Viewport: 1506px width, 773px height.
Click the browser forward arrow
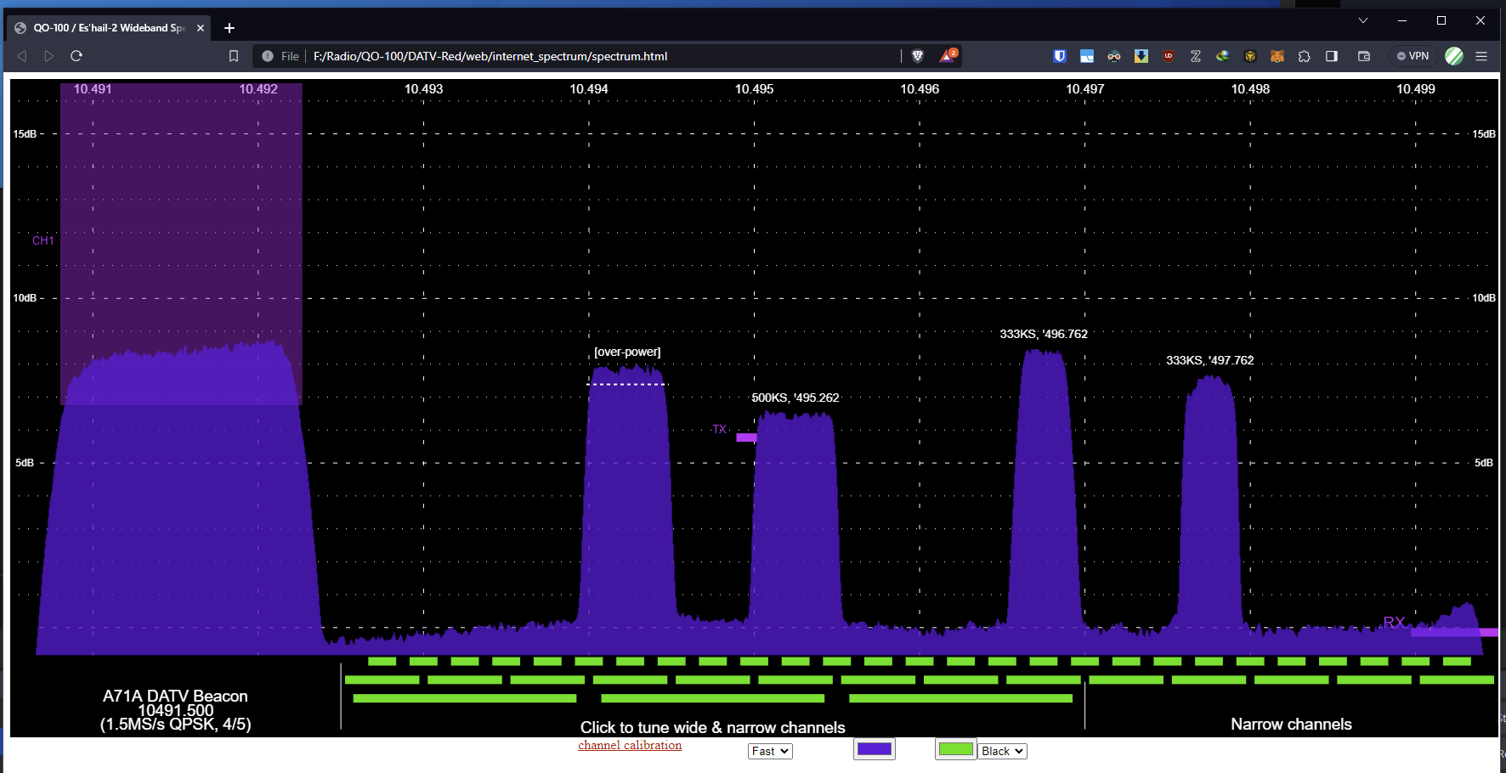pos(49,56)
